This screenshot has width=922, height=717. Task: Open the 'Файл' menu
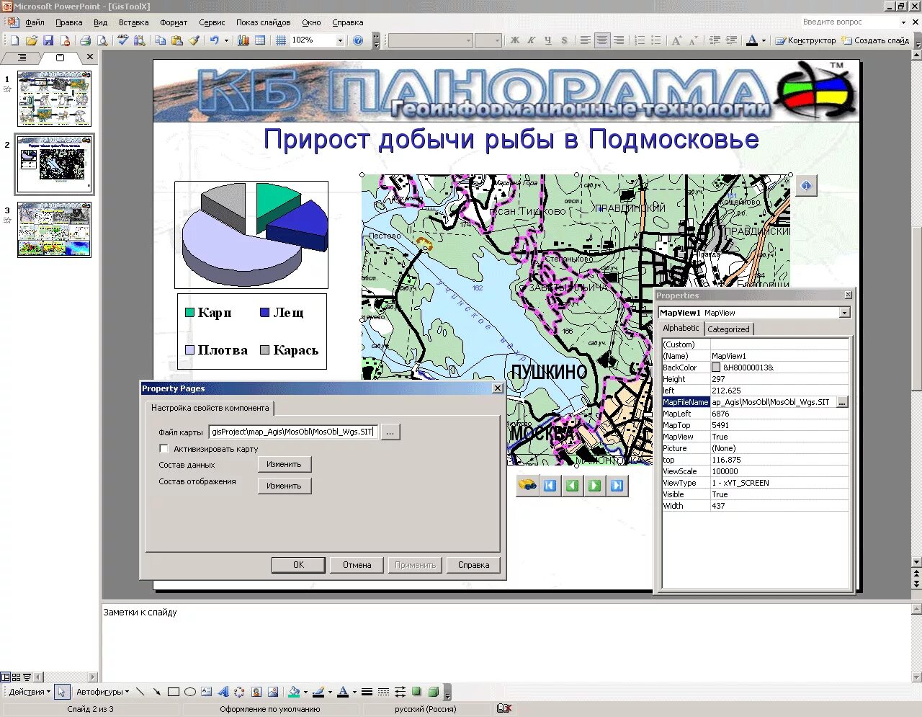tap(35, 22)
